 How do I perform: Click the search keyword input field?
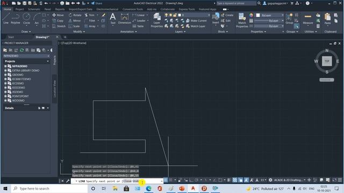coord(236,3)
